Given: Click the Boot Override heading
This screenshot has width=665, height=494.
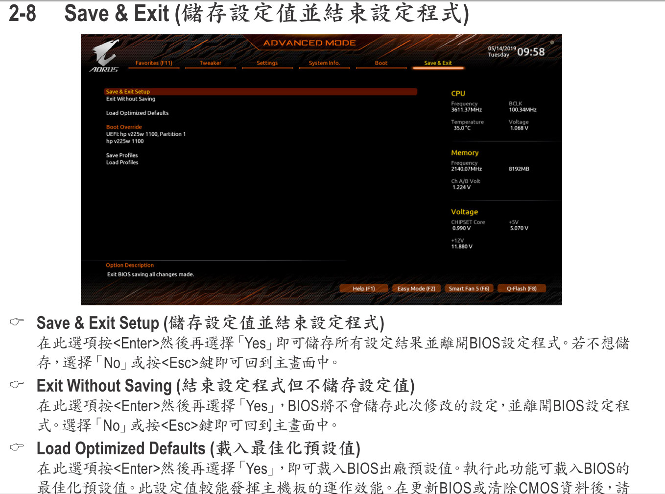Looking at the screenshot, I should click(124, 127).
